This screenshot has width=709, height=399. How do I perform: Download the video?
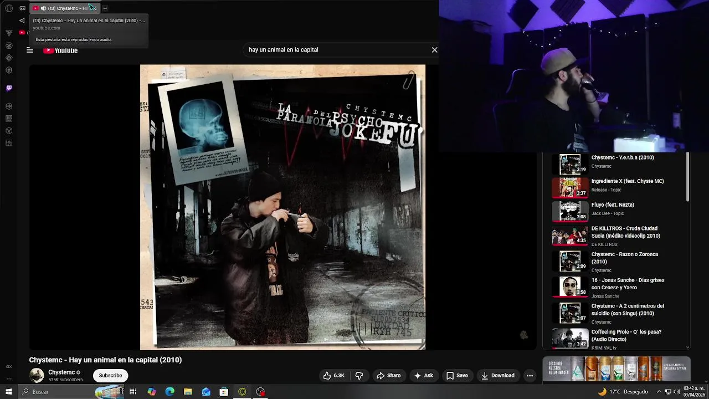pos(498,375)
